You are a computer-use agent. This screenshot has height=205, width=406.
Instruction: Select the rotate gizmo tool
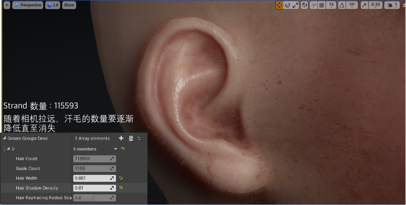[x=288, y=5]
